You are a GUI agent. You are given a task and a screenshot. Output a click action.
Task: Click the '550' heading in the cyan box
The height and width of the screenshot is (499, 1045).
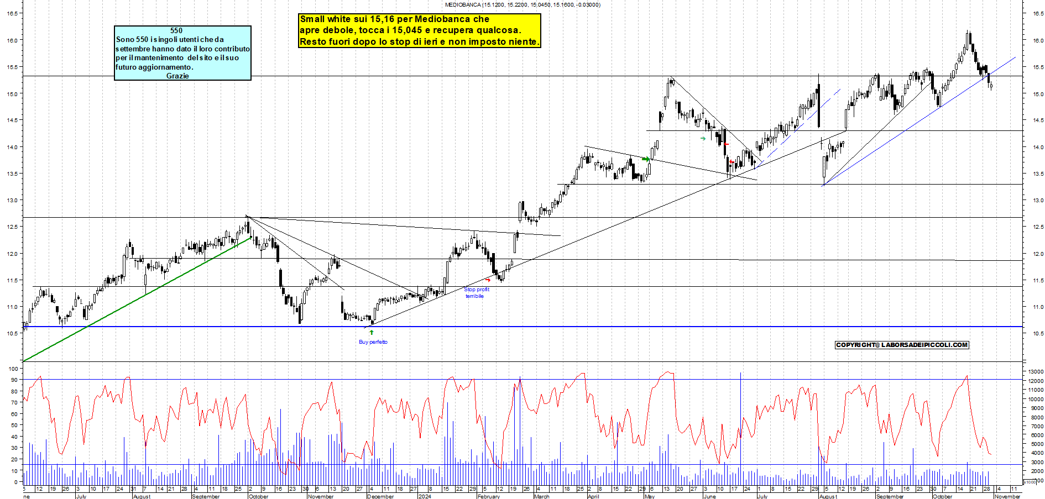coord(176,31)
